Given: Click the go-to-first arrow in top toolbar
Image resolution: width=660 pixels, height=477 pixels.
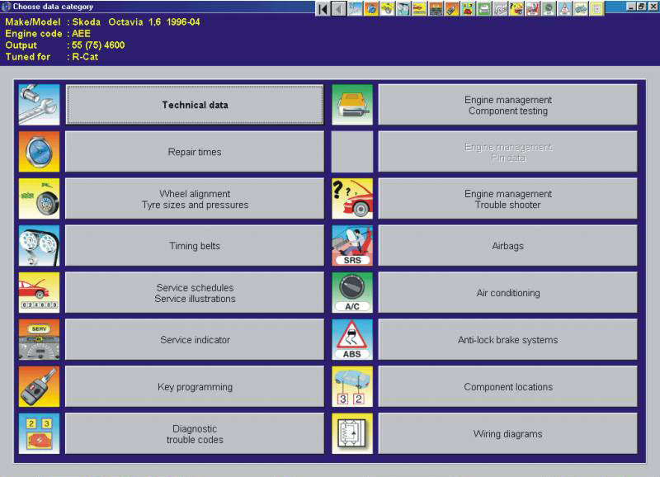Looking at the screenshot, I should (323, 8).
